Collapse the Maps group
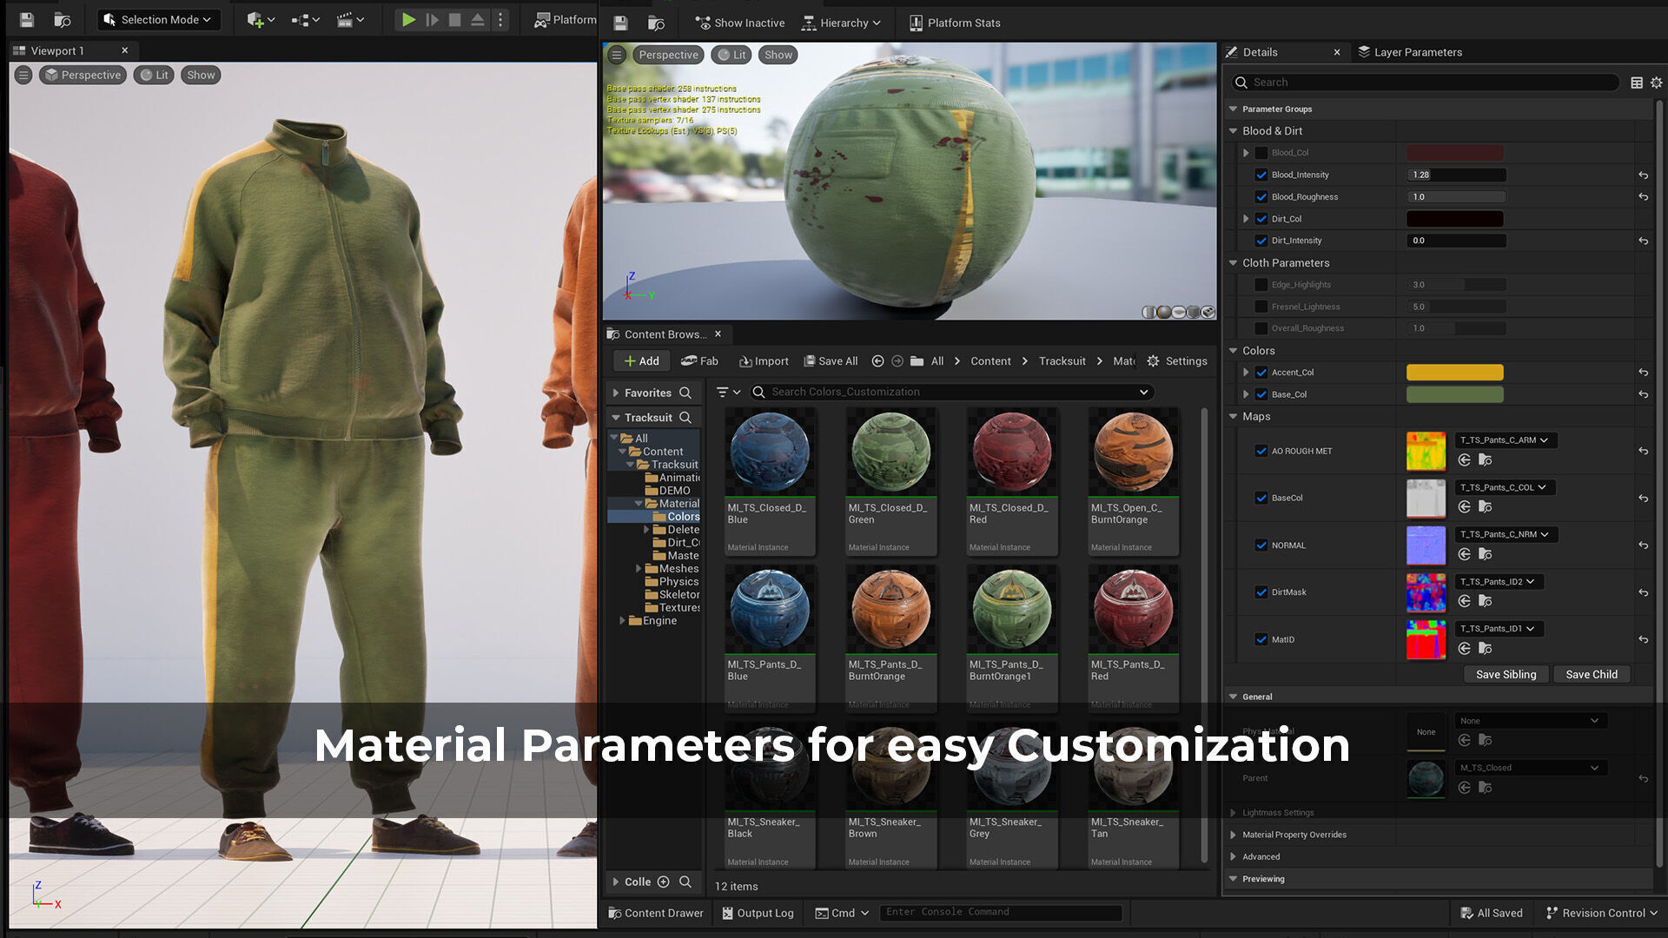 pyautogui.click(x=1233, y=417)
